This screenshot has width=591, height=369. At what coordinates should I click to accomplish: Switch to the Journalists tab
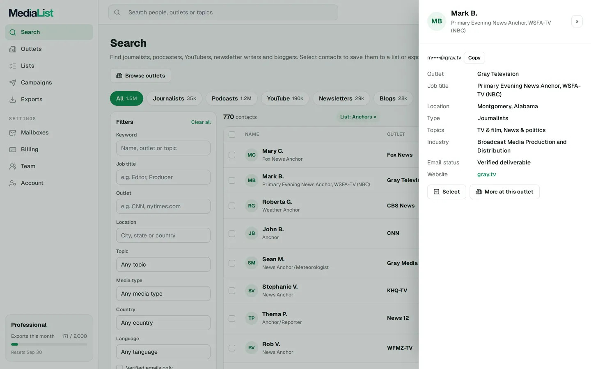tap(174, 98)
